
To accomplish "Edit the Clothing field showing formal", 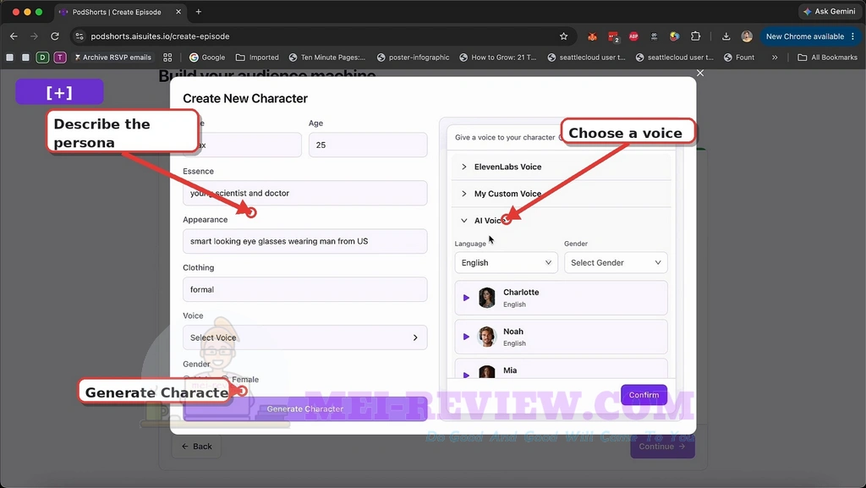I will point(304,289).
